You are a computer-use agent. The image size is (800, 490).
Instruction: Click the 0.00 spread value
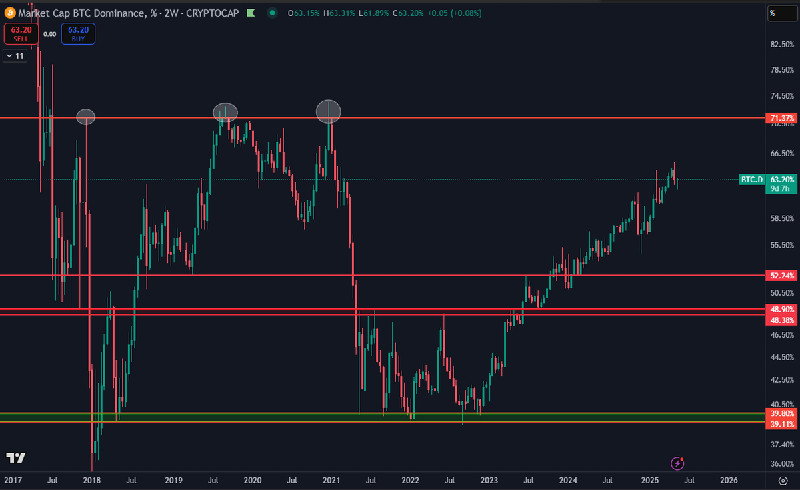[50, 34]
